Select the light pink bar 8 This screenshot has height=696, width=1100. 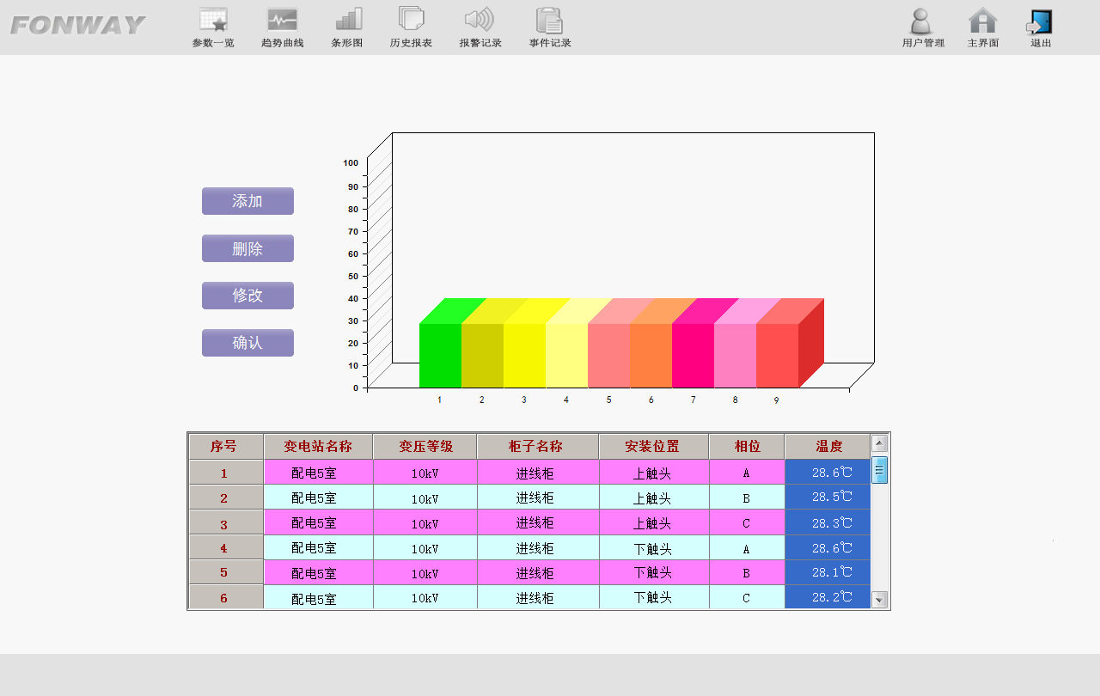[x=735, y=355]
